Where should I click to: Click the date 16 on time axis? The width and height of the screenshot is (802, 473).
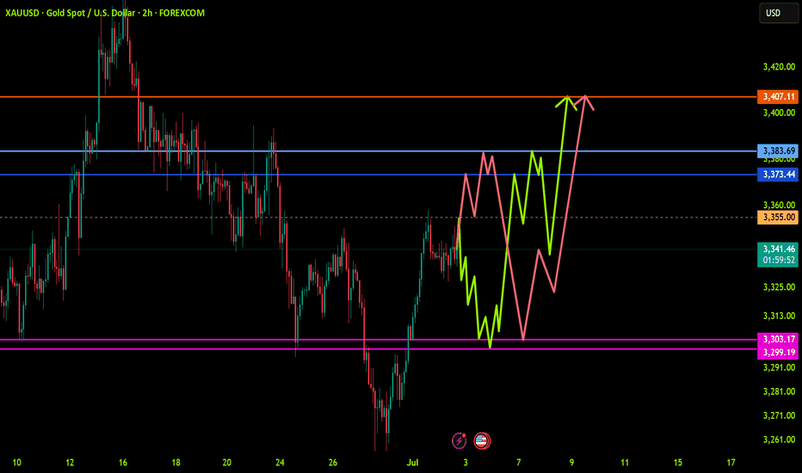click(123, 463)
